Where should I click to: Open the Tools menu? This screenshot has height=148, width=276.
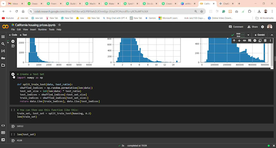(x=52, y=30)
